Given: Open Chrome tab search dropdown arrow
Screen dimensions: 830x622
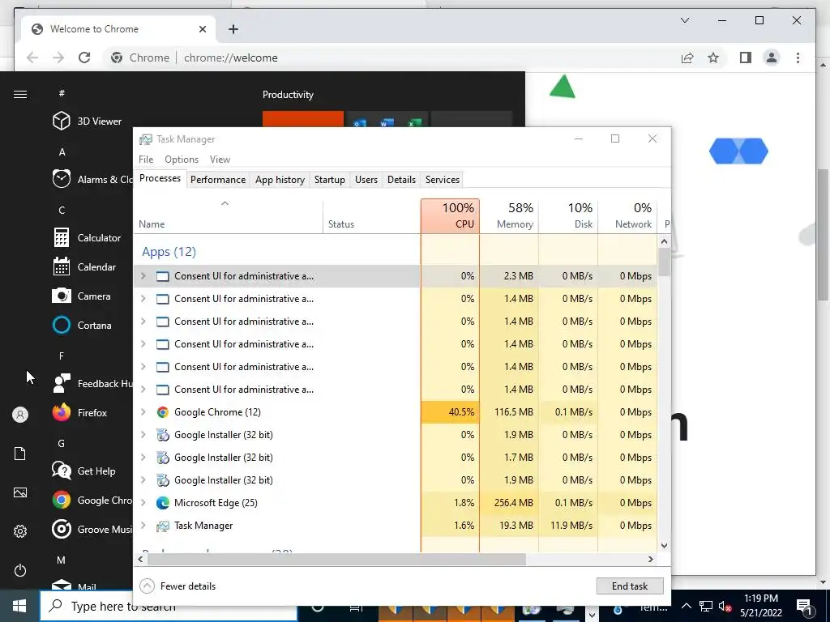Looking at the screenshot, I should (x=684, y=20).
